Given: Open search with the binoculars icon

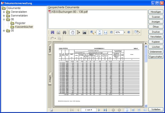Looking at the screenshot, I should (64, 32).
